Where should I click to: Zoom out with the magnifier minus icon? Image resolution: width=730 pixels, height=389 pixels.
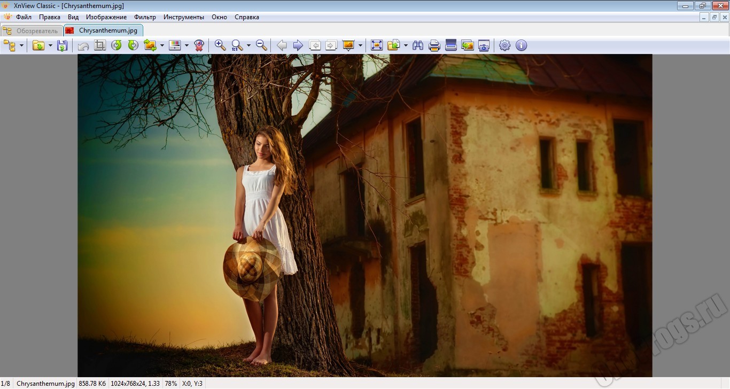261,45
